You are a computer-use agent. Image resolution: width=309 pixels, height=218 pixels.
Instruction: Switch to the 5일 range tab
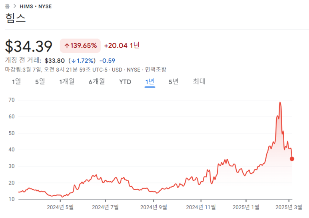pos(40,82)
